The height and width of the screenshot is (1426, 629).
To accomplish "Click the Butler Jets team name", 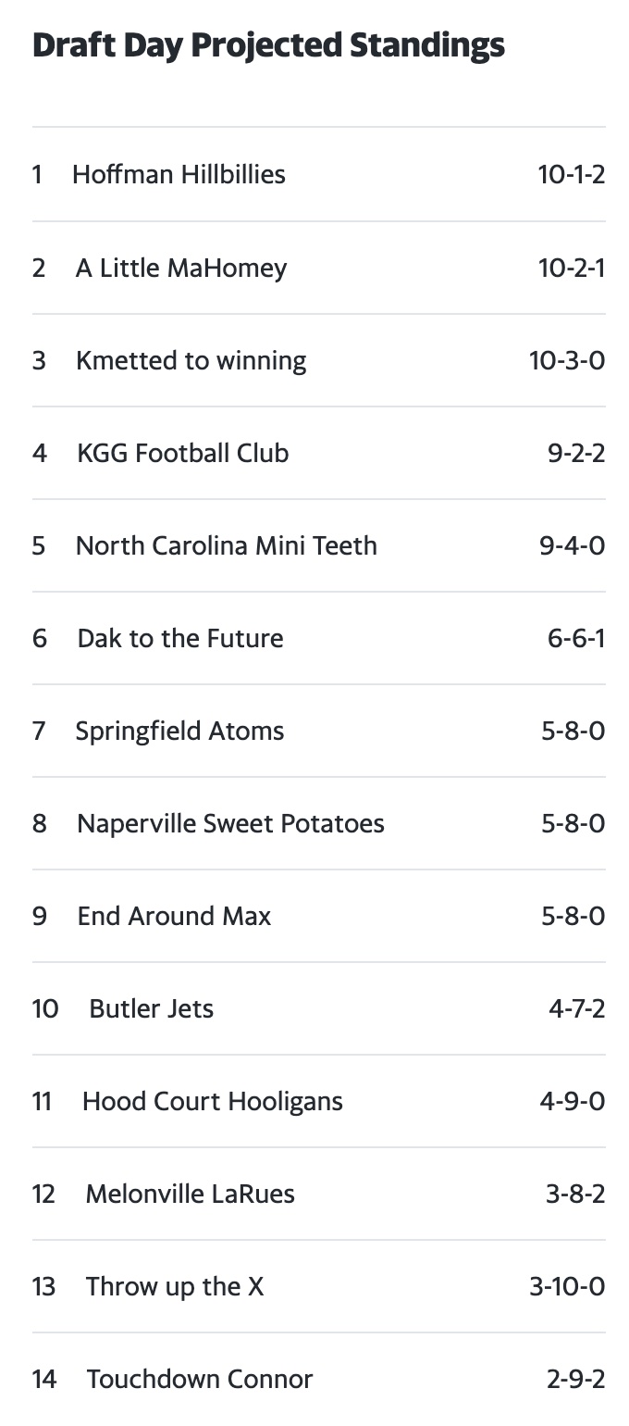I will (151, 1008).
